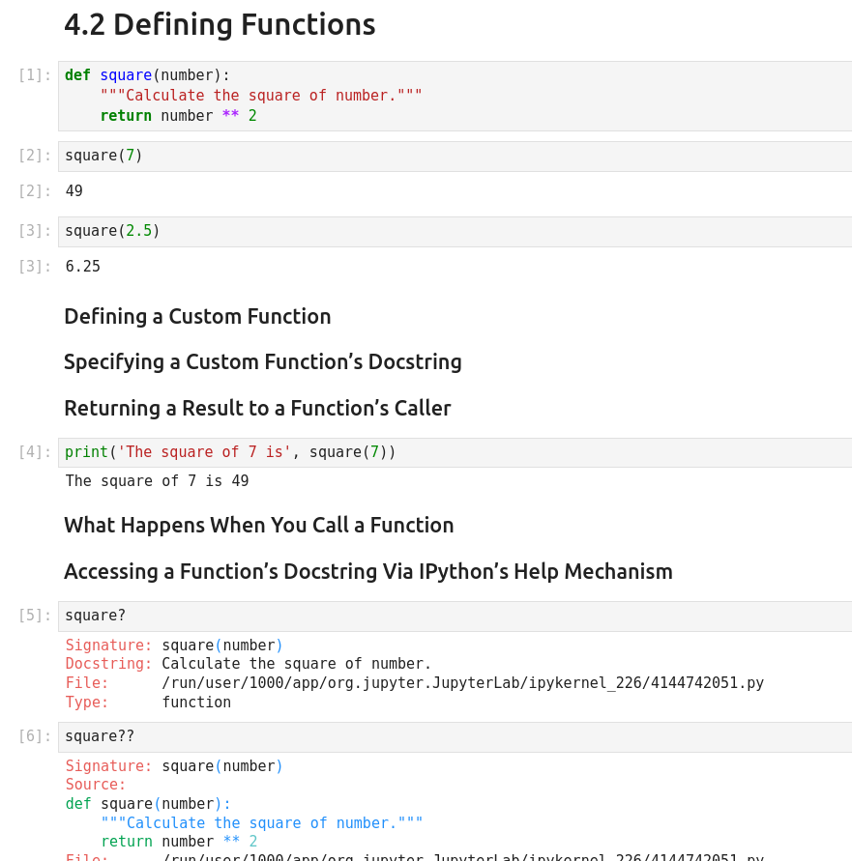Focus the square? code cell

point(455,616)
